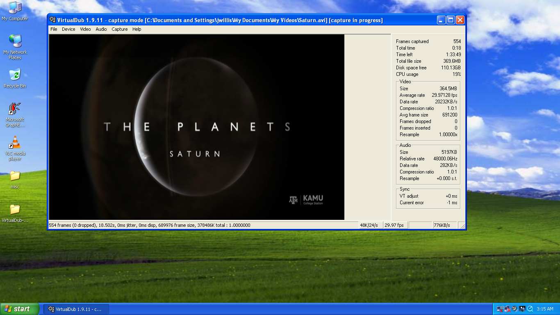The image size is (560, 315).
Task: Click the Video 'Size' value 364.5MB
Action: tap(448, 89)
